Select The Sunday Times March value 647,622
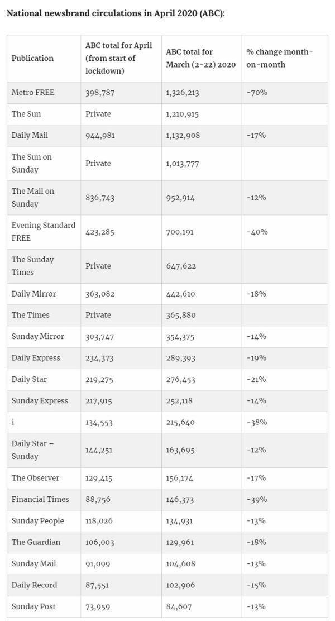The height and width of the screenshot is (621, 335). point(181,266)
